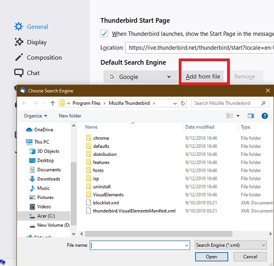Click the Downloads arrow icon
This screenshot has height=266, width=274.
click(32, 179)
